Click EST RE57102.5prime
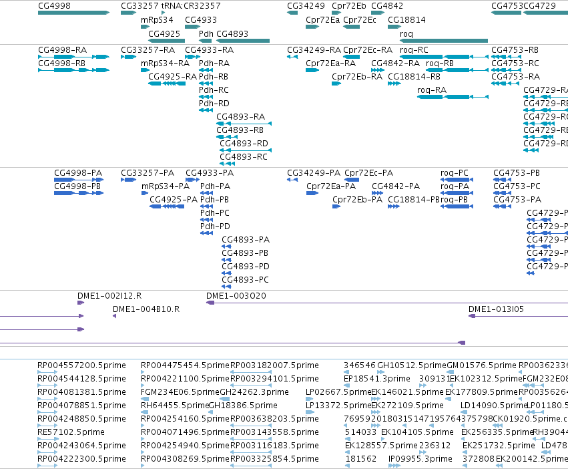The height and width of the screenshot is (469, 568). coord(71,432)
